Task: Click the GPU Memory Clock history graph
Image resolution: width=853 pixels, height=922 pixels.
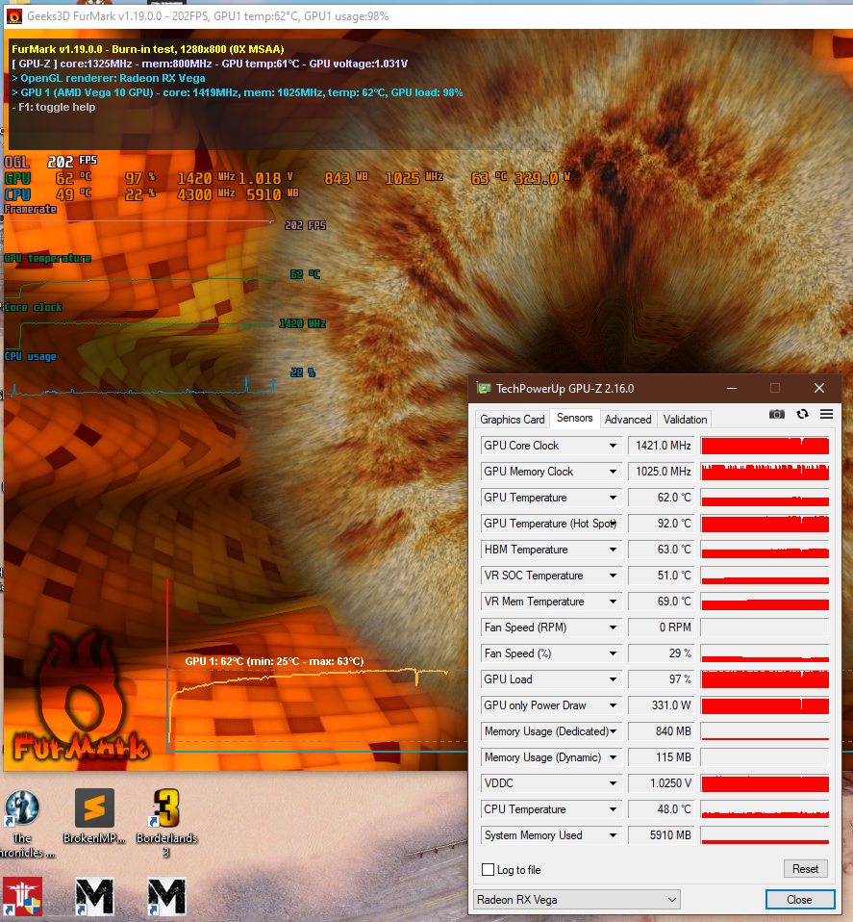Action: click(x=765, y=472)
